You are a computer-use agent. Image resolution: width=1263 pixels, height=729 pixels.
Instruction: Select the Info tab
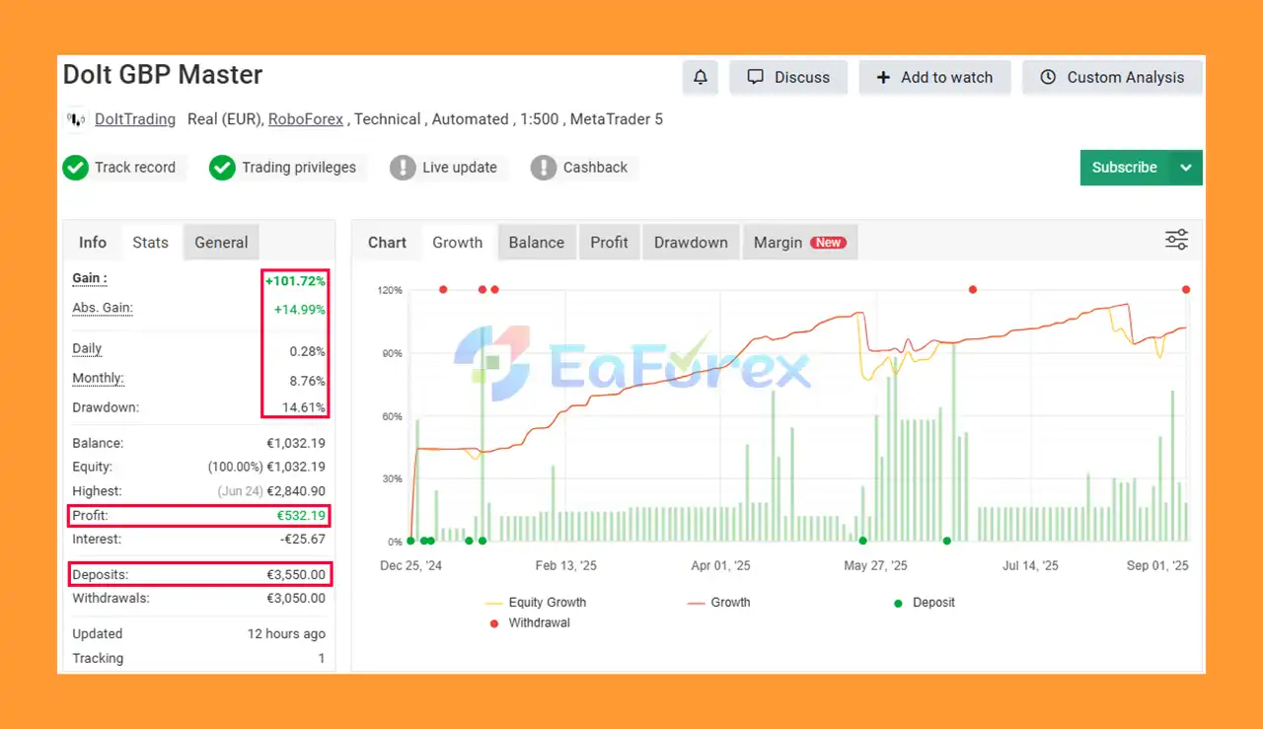click(x=93, y=243)
